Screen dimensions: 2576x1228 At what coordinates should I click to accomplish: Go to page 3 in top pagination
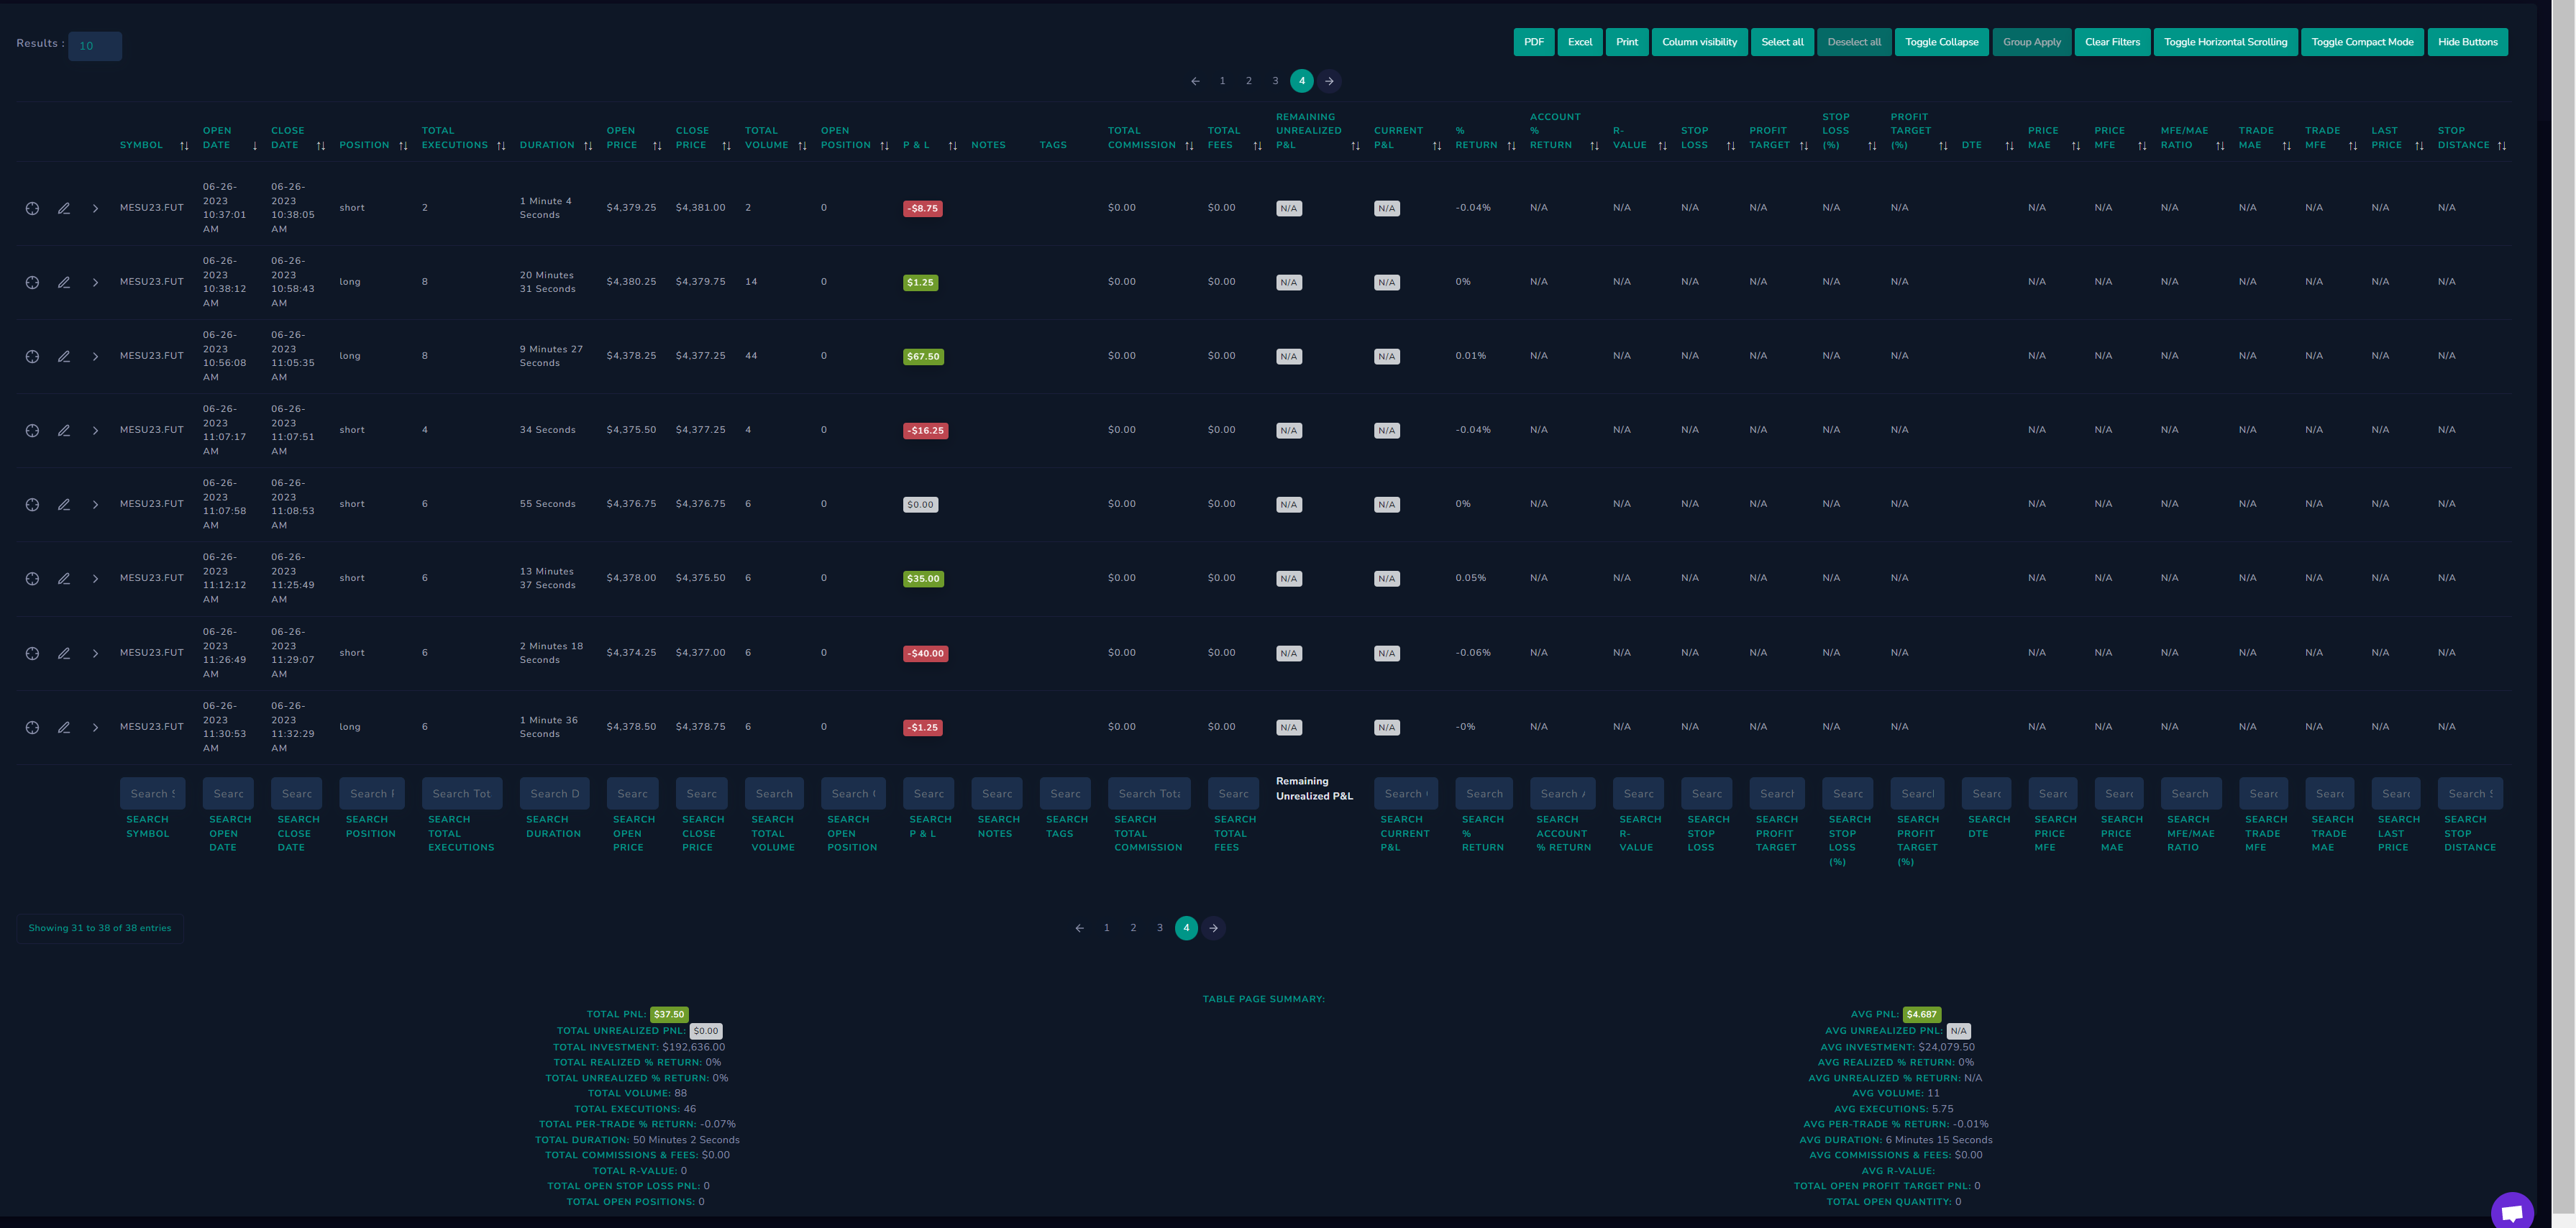coord(1275,81)
